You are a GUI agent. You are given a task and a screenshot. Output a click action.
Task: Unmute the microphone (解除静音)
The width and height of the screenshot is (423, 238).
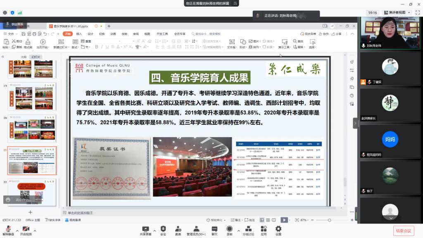[8, 230]
